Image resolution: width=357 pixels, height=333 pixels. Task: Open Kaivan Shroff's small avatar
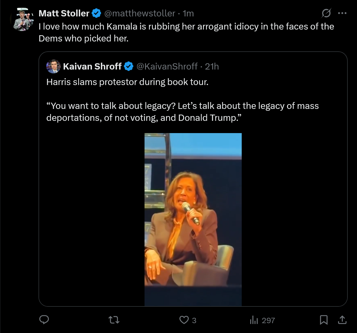(x=53, y=66)
